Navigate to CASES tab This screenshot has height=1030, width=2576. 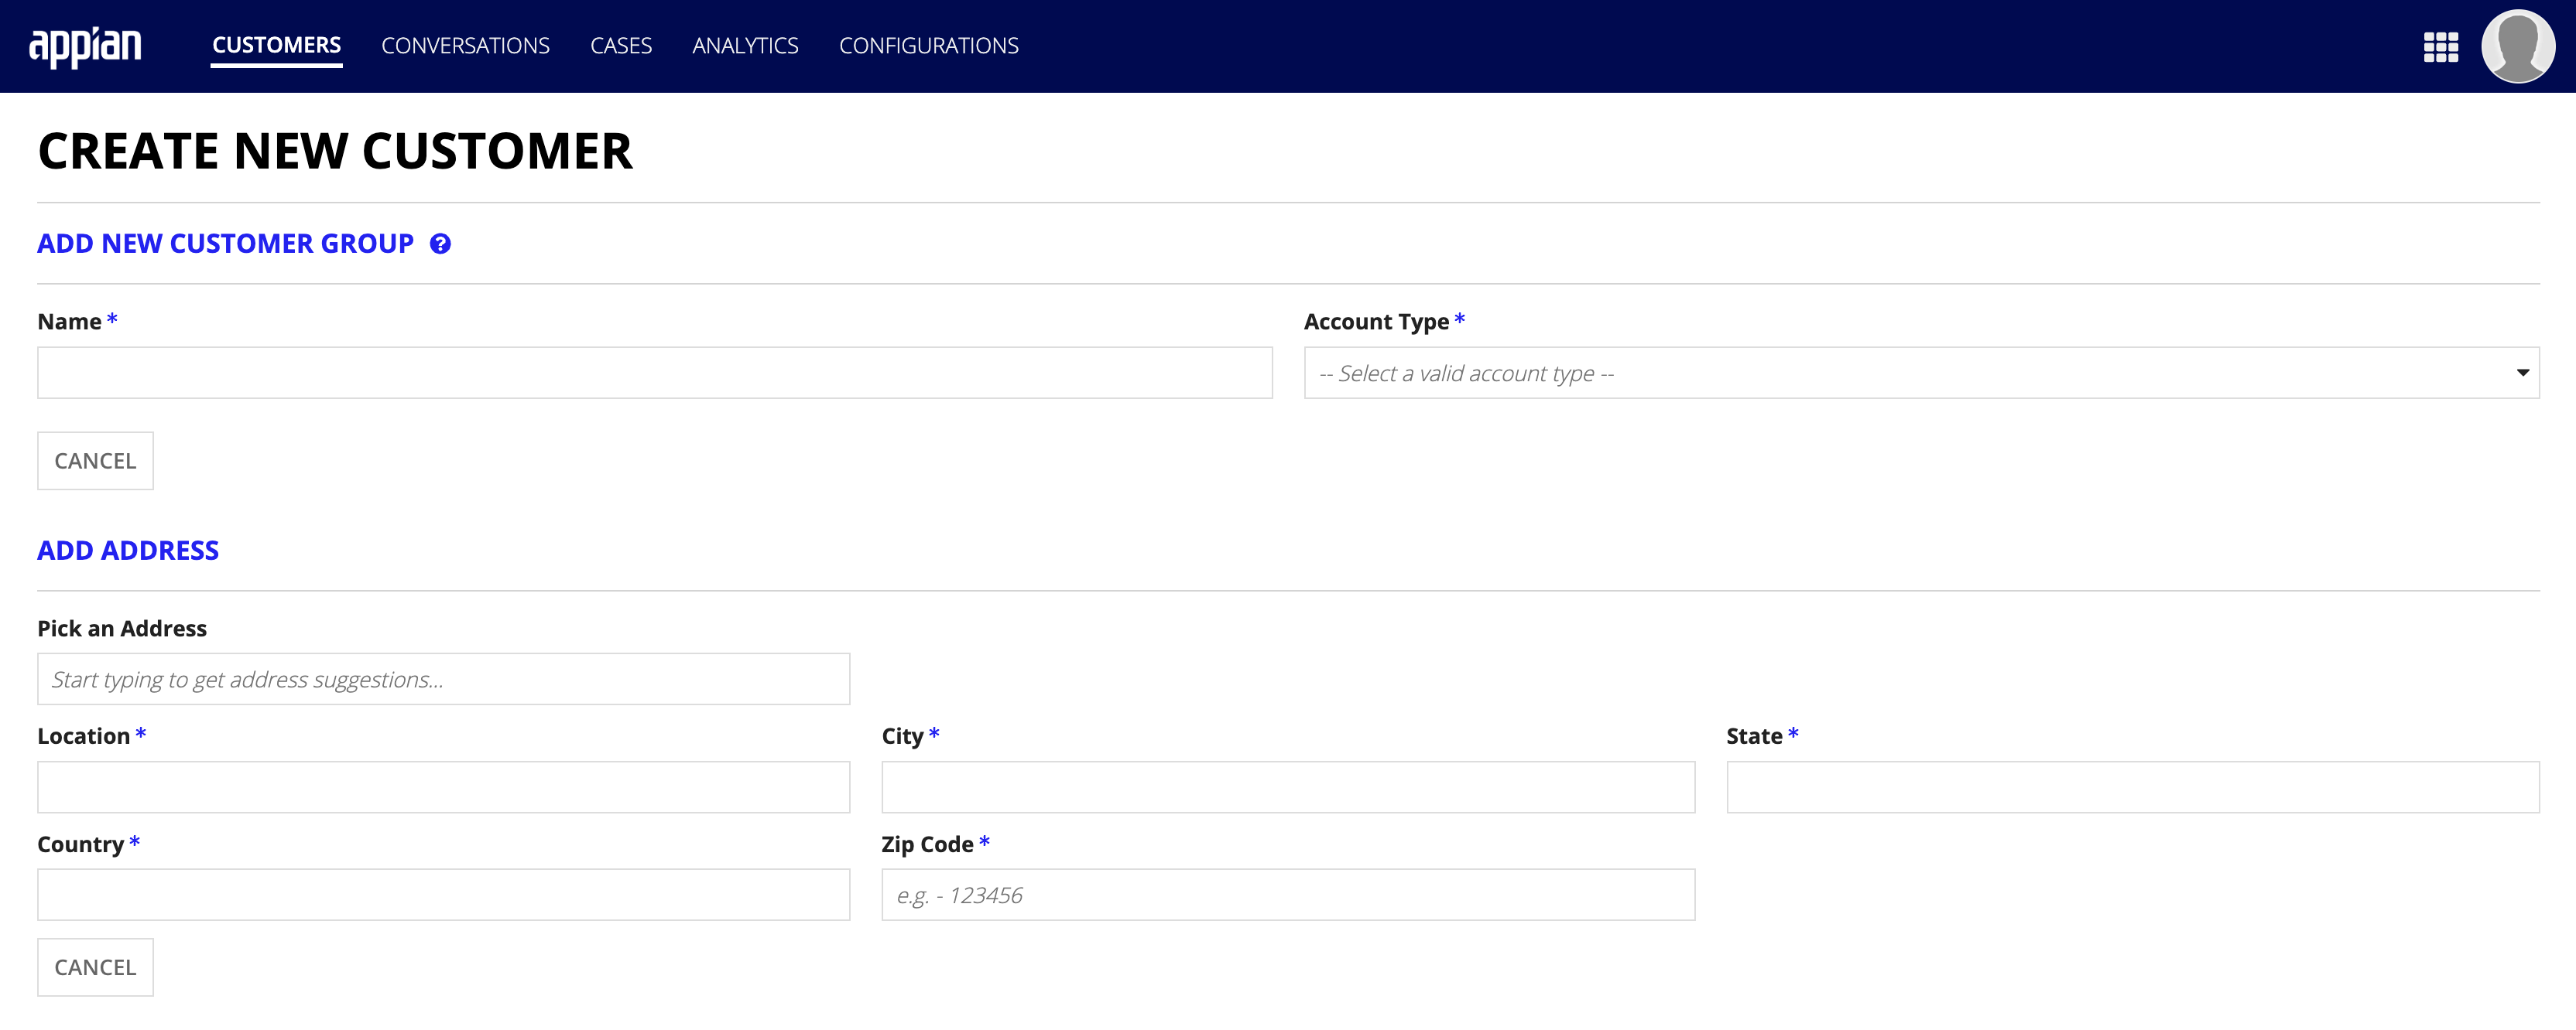pos(619,46)
